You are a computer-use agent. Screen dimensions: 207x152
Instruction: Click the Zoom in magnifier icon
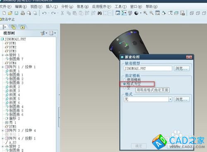pos(145,13)
